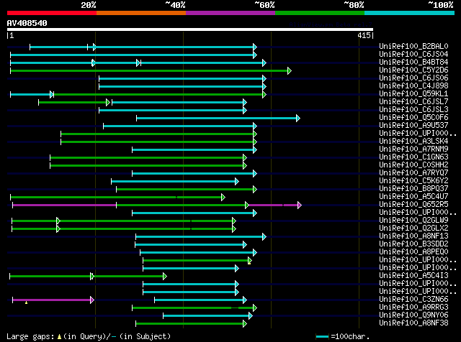Click the green ~80% identity color segment
This screenshot has height=342, width=461.
320,13
